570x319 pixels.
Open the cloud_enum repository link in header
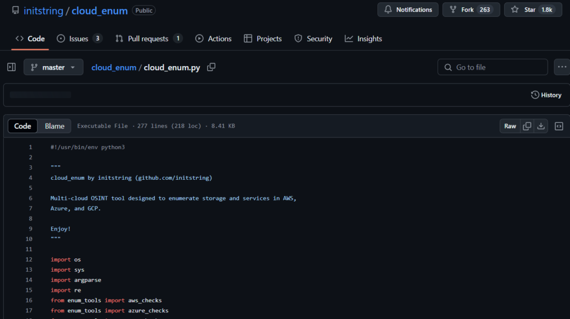tap(99, 11)
